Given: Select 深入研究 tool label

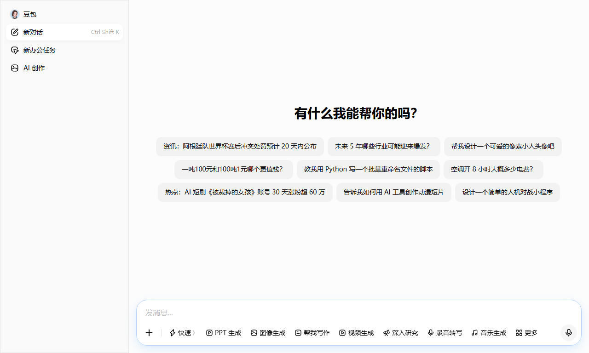Looking at the screenshot, I should point(405,333).
